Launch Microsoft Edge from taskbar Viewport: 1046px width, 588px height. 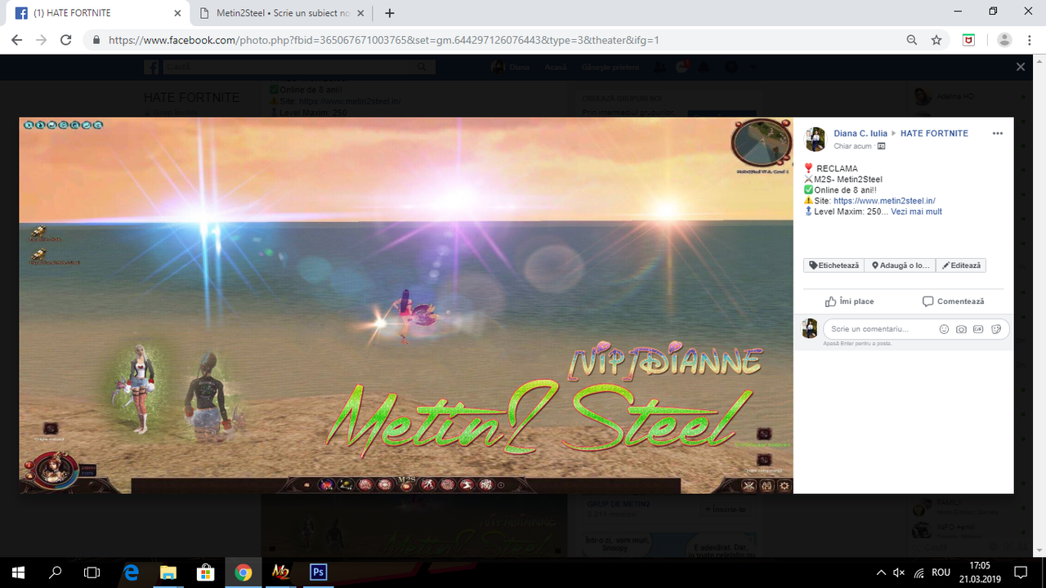coord(131,572)
